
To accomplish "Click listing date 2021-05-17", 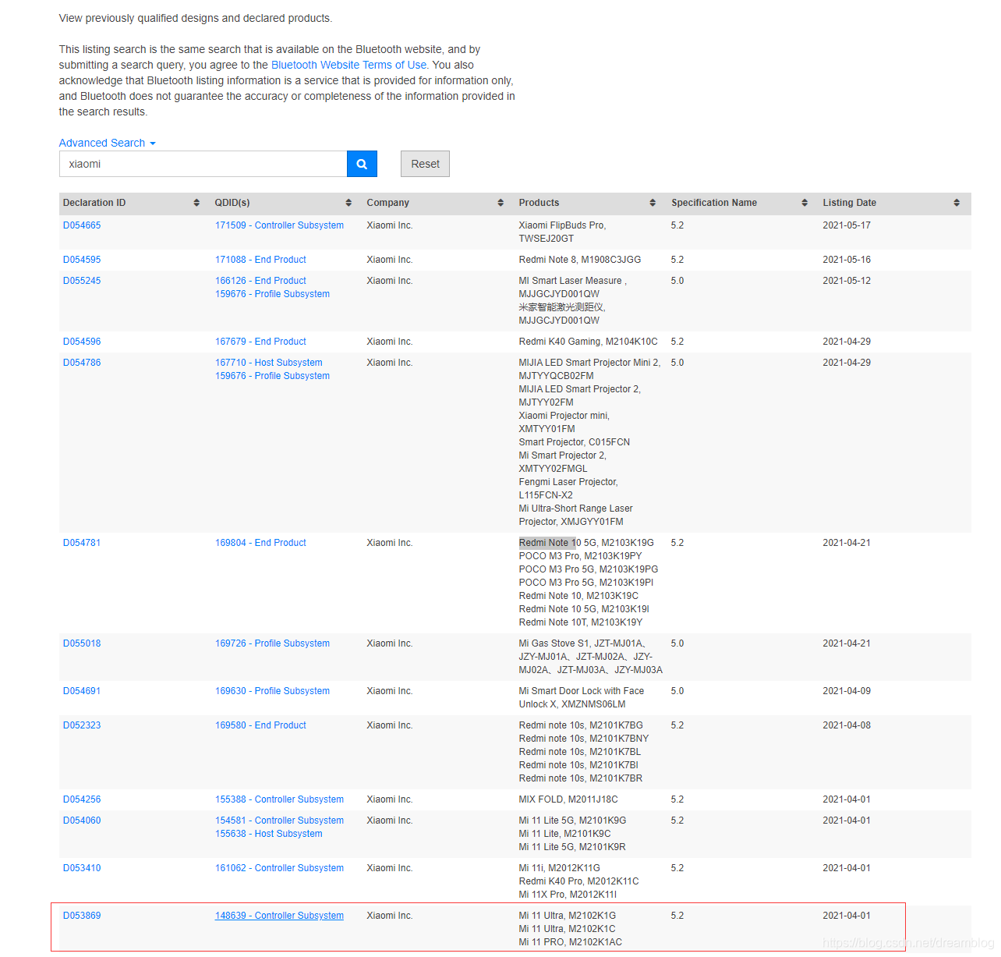I will coord(847,225).
